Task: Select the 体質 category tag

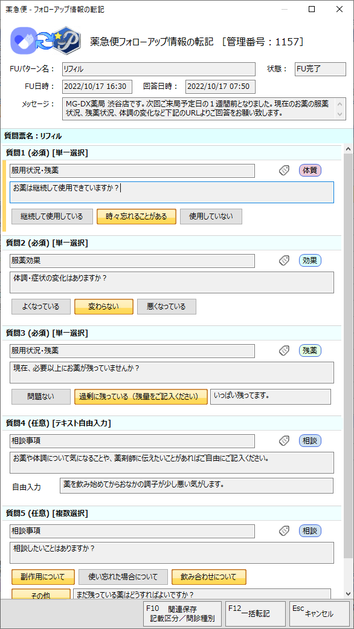Action: [x=310, y=171]
